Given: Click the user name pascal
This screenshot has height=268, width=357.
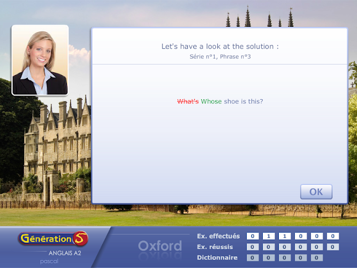Looking at the screenshot, I should point(49,261).
